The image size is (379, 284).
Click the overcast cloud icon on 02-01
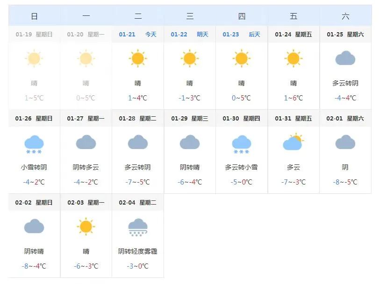pos(345,142)
